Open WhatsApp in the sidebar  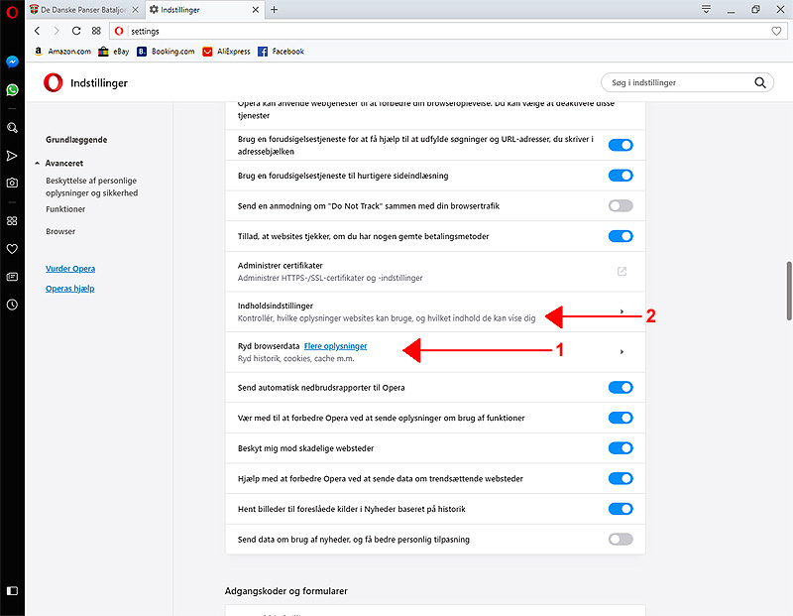(12, 89)
